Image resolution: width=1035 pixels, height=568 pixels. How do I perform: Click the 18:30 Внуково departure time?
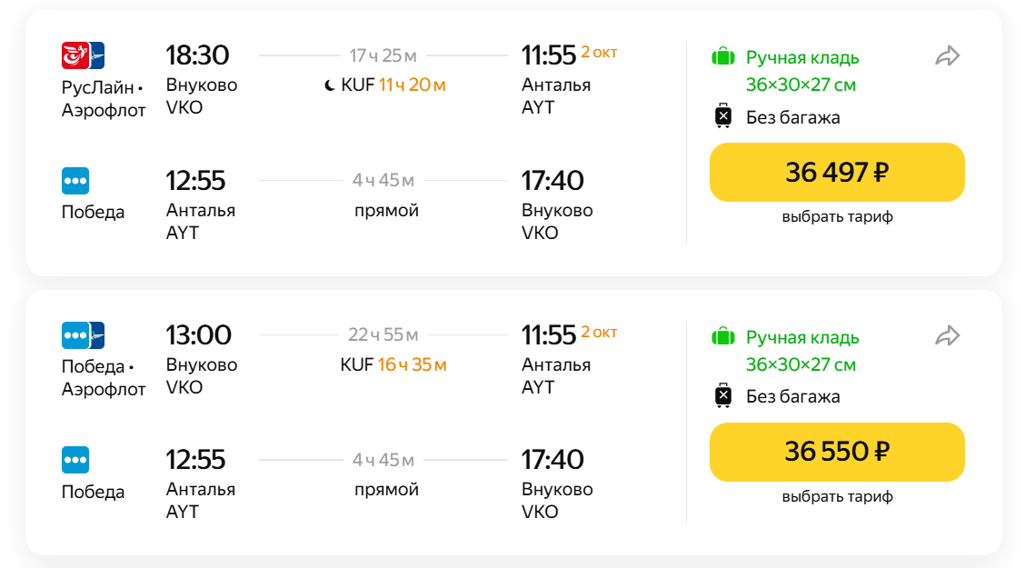pyautogui.click(x=197, y=55)
